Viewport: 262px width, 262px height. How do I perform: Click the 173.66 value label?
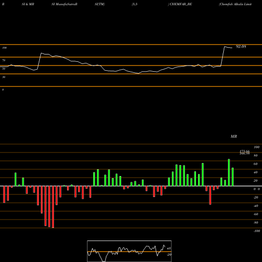pyautogui.click(x=245, y=151)
